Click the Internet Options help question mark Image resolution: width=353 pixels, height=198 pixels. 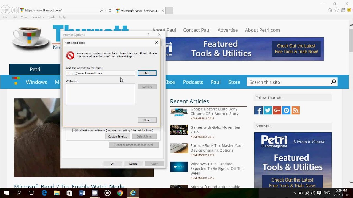point(148,35)
